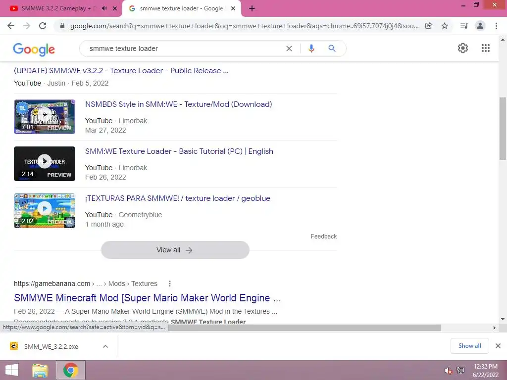Open SMM:WE Texture Loader Basic Tutorial link
The image size is (507, 380).
[179, 151]
